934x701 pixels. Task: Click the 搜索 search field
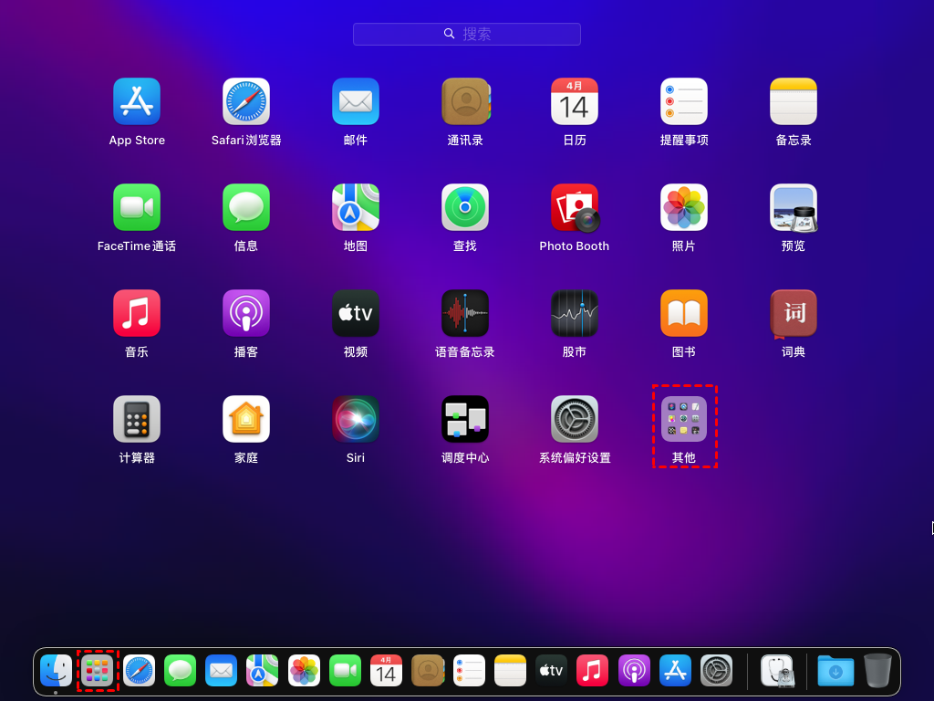[x=467, y=34]
